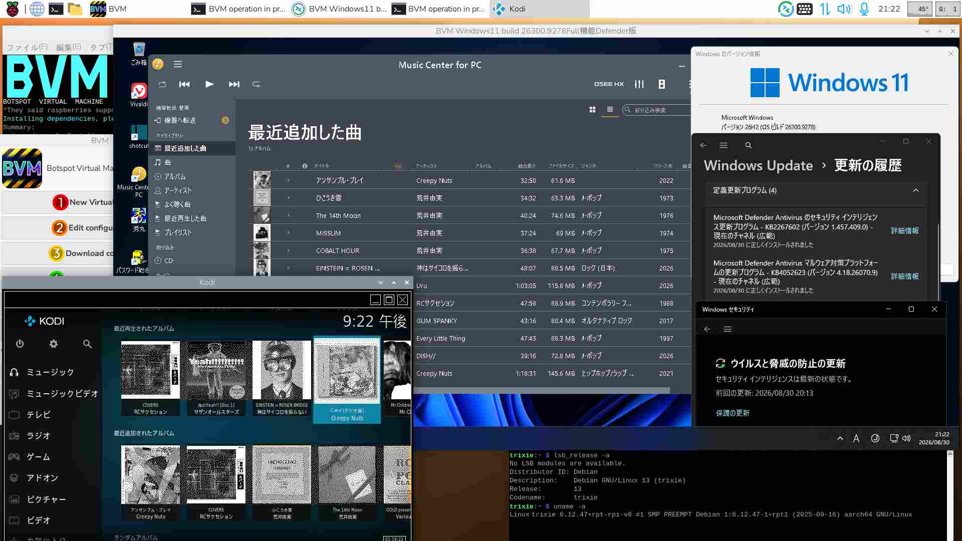962x541 pixels.
Task: Focus the 絞り込み検索 search field
Action: 656,110
